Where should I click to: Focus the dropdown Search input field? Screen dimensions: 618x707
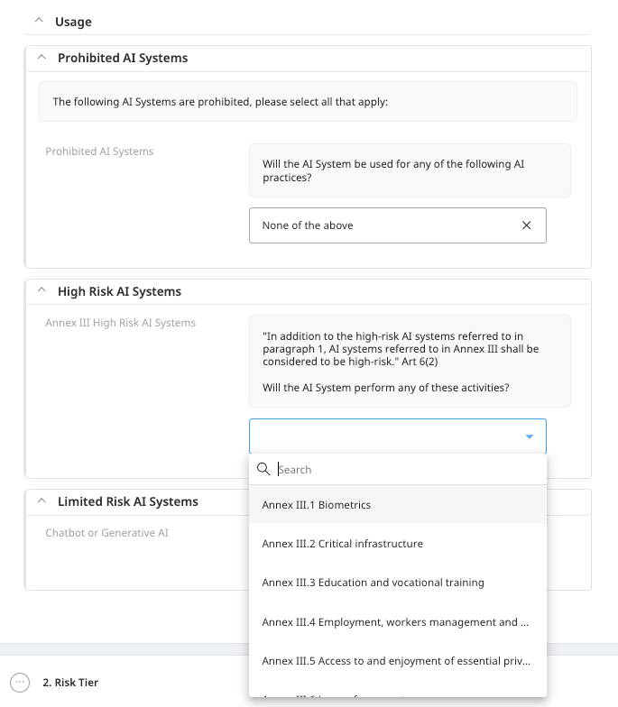point(406,469)
